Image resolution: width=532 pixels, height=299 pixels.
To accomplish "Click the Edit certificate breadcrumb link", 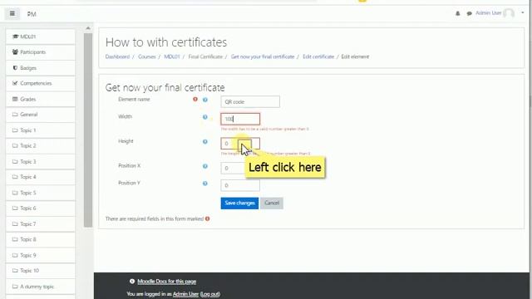I will 318,56.
